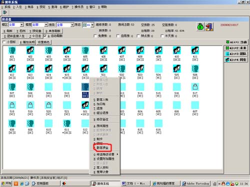Select the locked room 519 icon
The image size is (250, 187).
pyautogui.click(x=30, y=105)
